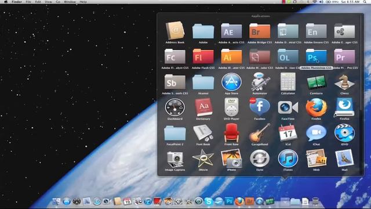Image resolution: width=371 pixels, height=209 pixels.
Task: Launch Dictionary
Action: tap(203, 107)
